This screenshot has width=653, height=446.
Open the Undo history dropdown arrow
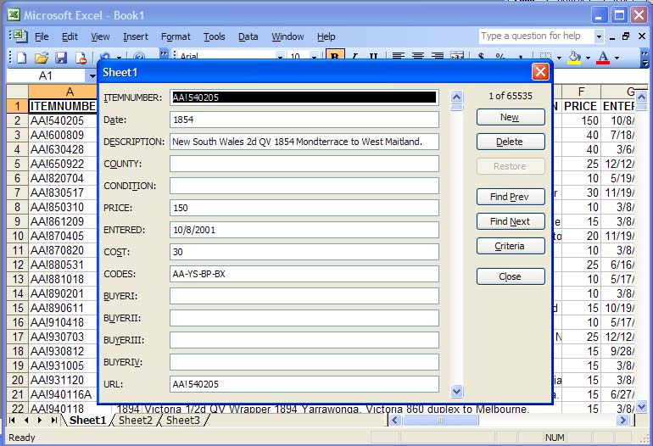pos(119,57)
